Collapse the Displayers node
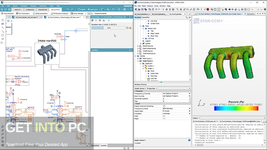267x150 pixels. point(141,63)
